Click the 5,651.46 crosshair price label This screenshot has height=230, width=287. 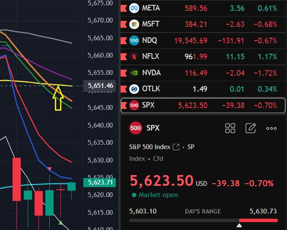(x=100, y=85)
